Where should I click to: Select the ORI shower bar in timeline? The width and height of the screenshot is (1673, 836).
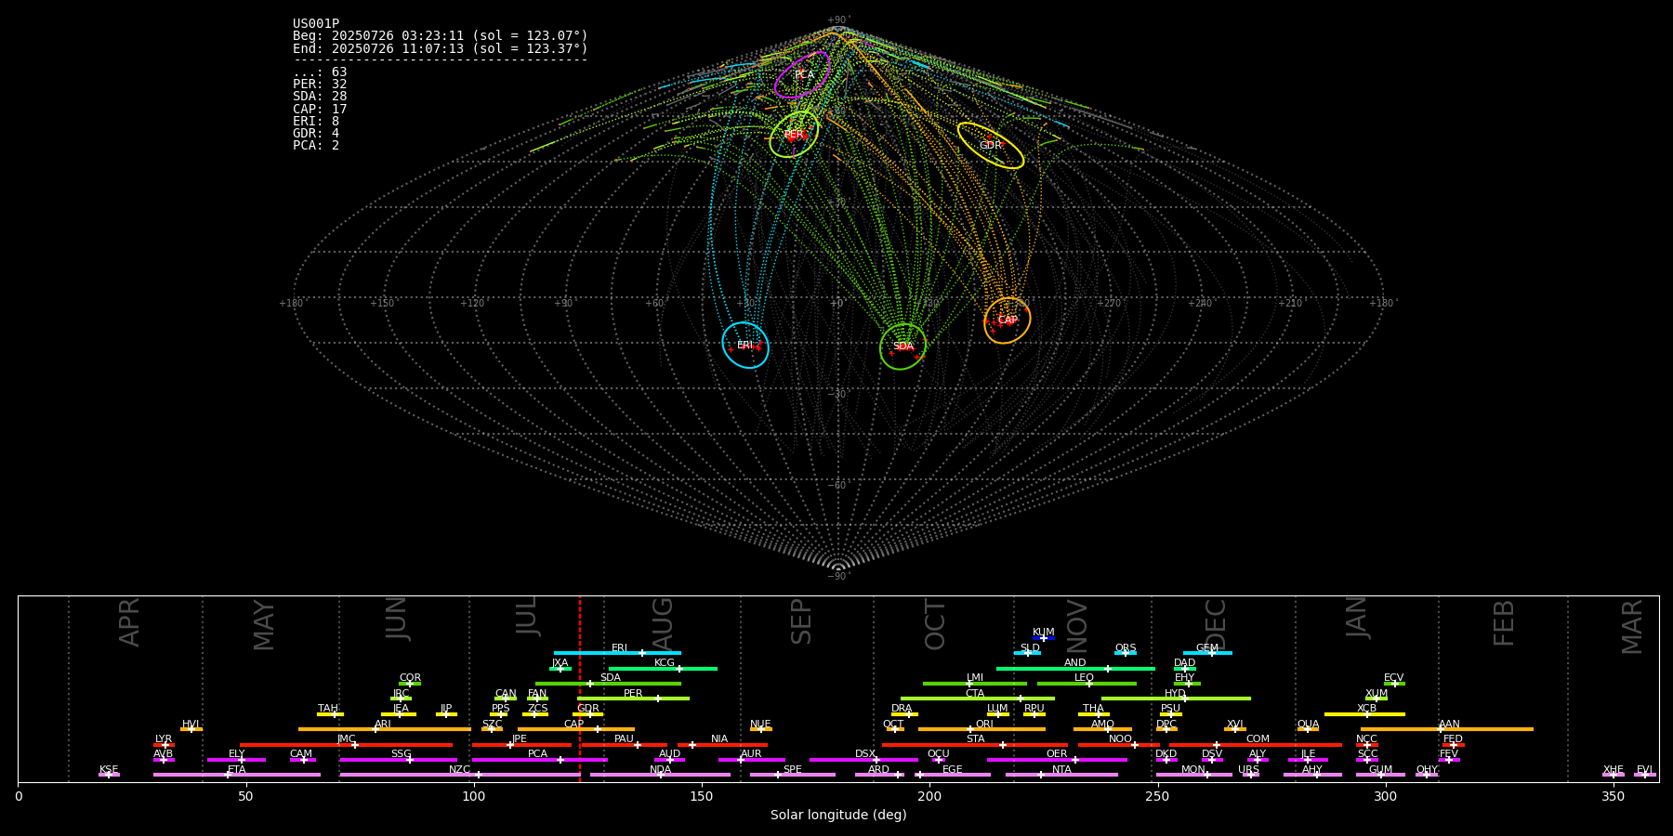981,729
